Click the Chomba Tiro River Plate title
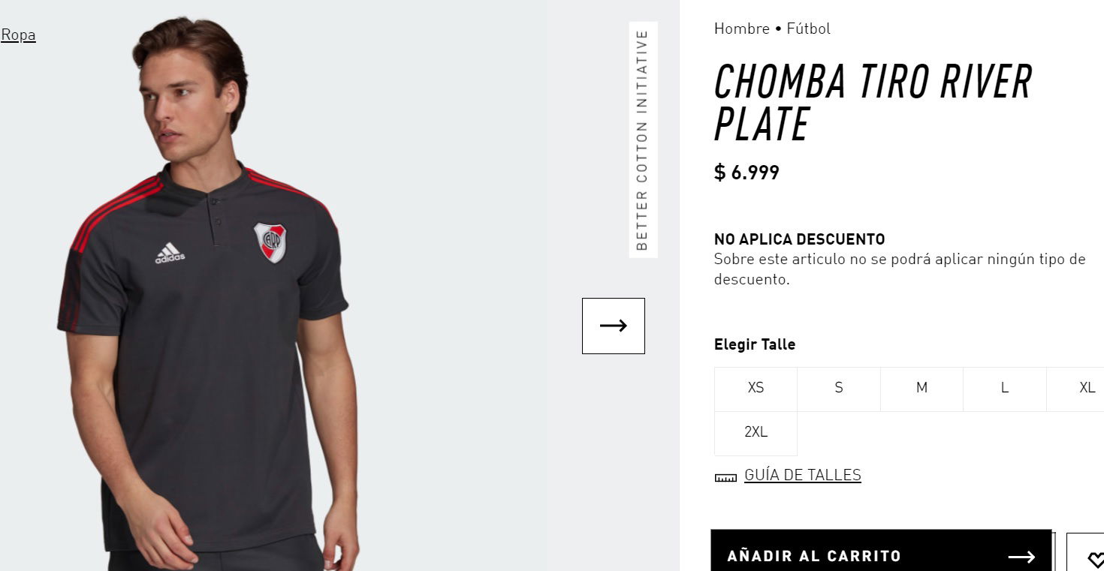The height and width of the screenshot is (571, 1104). 873,103
